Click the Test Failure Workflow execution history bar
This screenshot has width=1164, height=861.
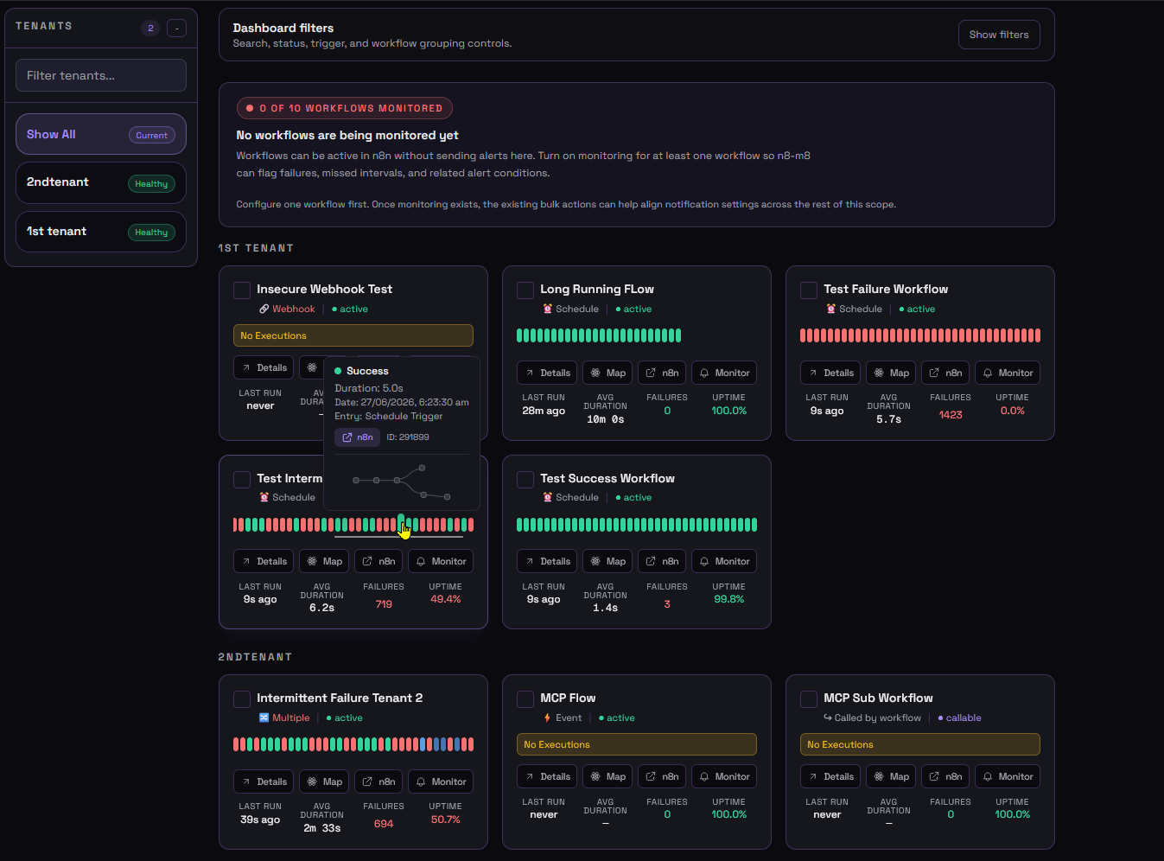[x=920, y=335]
